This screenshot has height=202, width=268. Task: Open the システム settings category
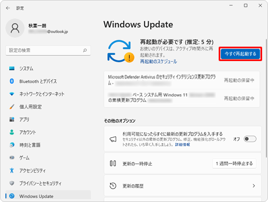(48, 69)
